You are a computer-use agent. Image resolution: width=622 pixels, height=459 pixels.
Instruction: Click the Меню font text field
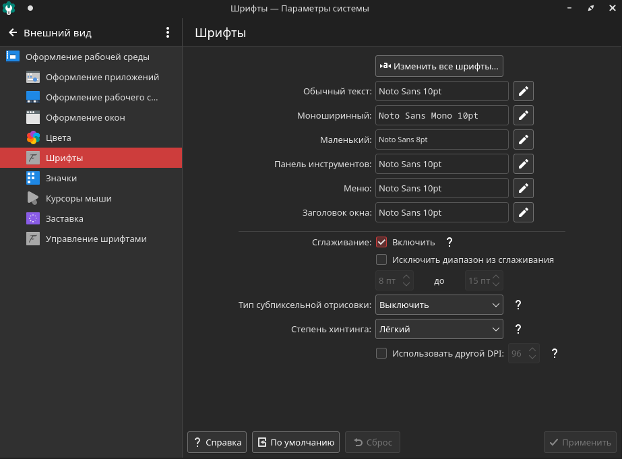pyautogui.click(x=441, y=188)
